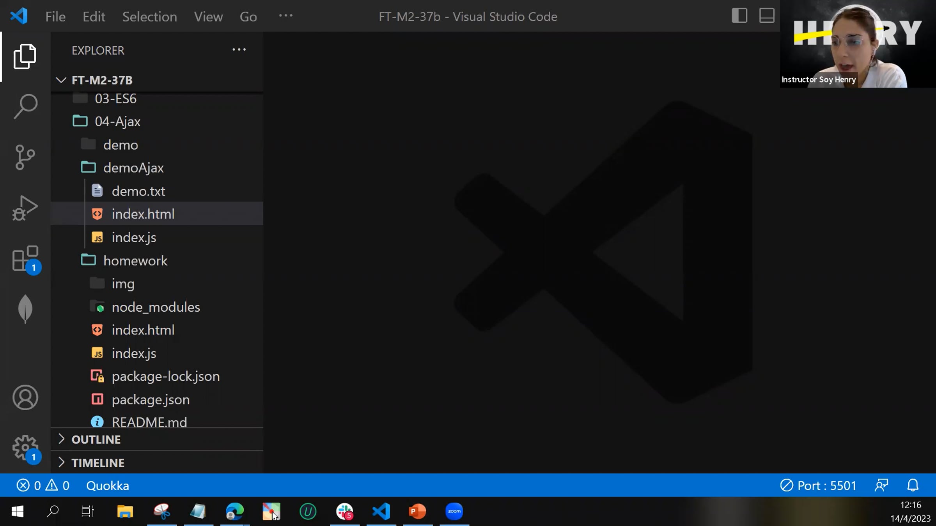The width and height of the screenshot is (936, 526).
Task: Click Quokka in the status bar
Action: click(107, 485)
